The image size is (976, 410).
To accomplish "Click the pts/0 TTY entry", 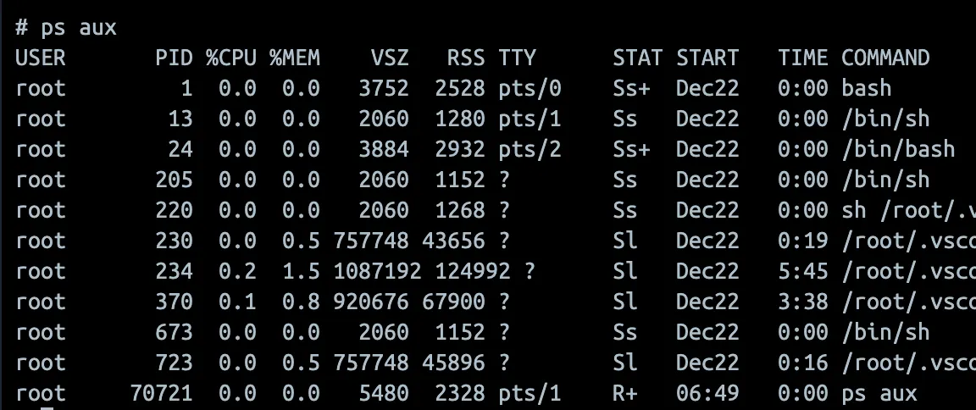I will 530,88.
